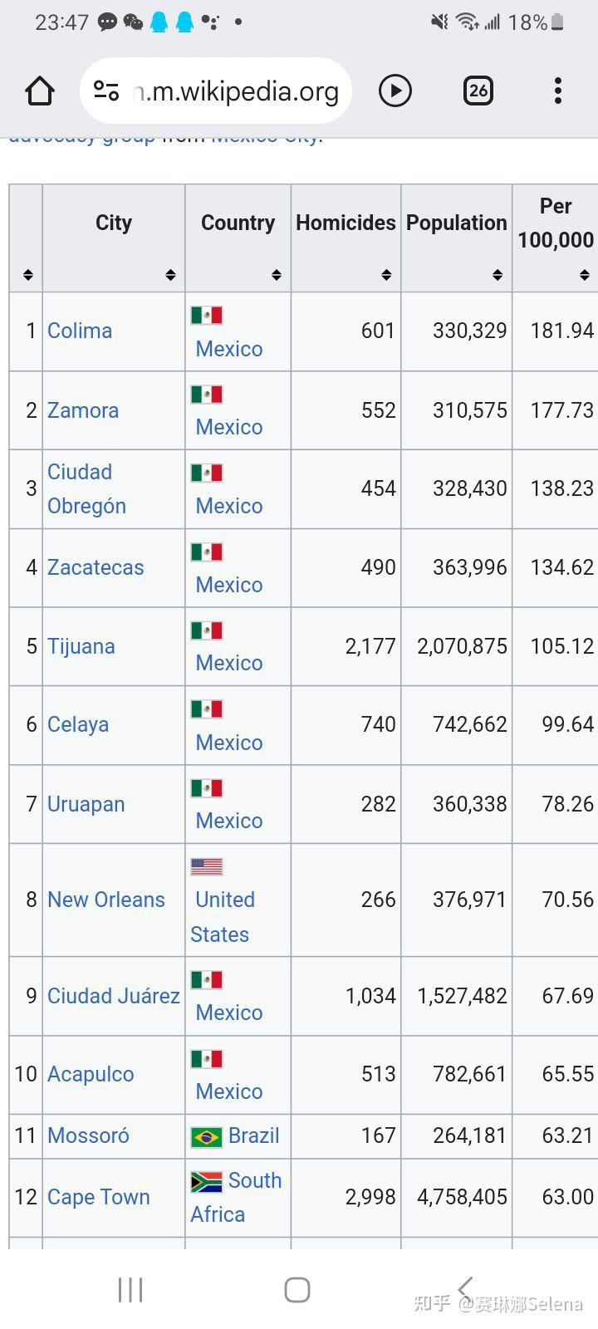Tap Android home navigation button
598x1329 pixels.
pos(297,1289)
